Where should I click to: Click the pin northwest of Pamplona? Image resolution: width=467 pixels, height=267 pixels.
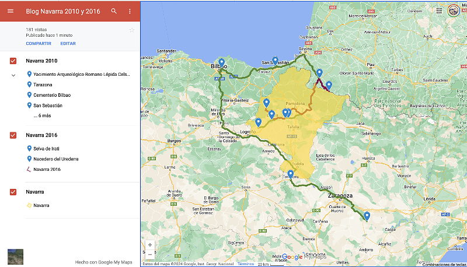pos(266,103)
